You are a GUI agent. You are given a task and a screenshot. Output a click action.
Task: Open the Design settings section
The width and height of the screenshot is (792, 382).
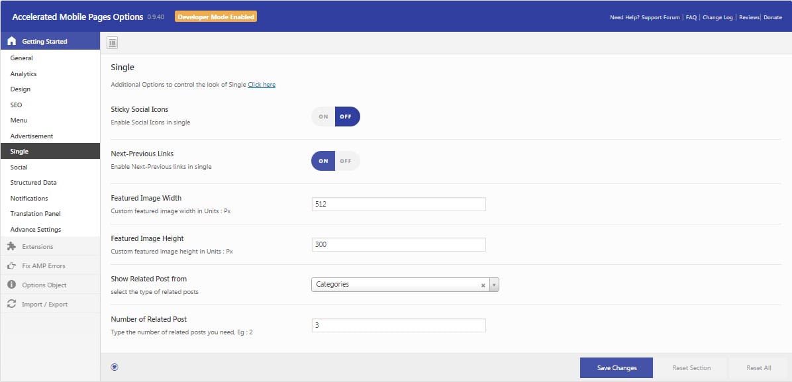coord(21,89)
